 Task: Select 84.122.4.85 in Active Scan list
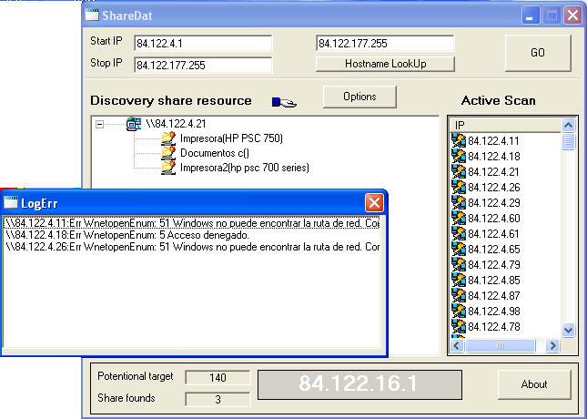click(493, 281)
